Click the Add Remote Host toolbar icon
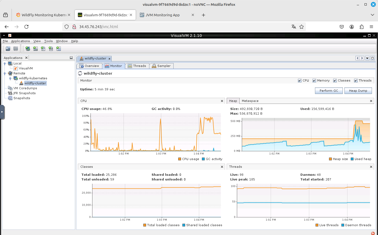378x235 pixels. pyautogui.click(x=28, y=49)
